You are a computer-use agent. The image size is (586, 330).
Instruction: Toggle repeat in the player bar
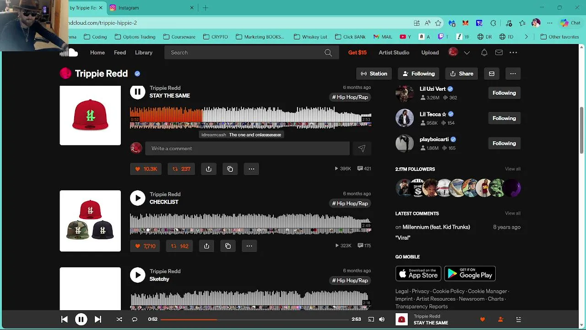point(135,319)
